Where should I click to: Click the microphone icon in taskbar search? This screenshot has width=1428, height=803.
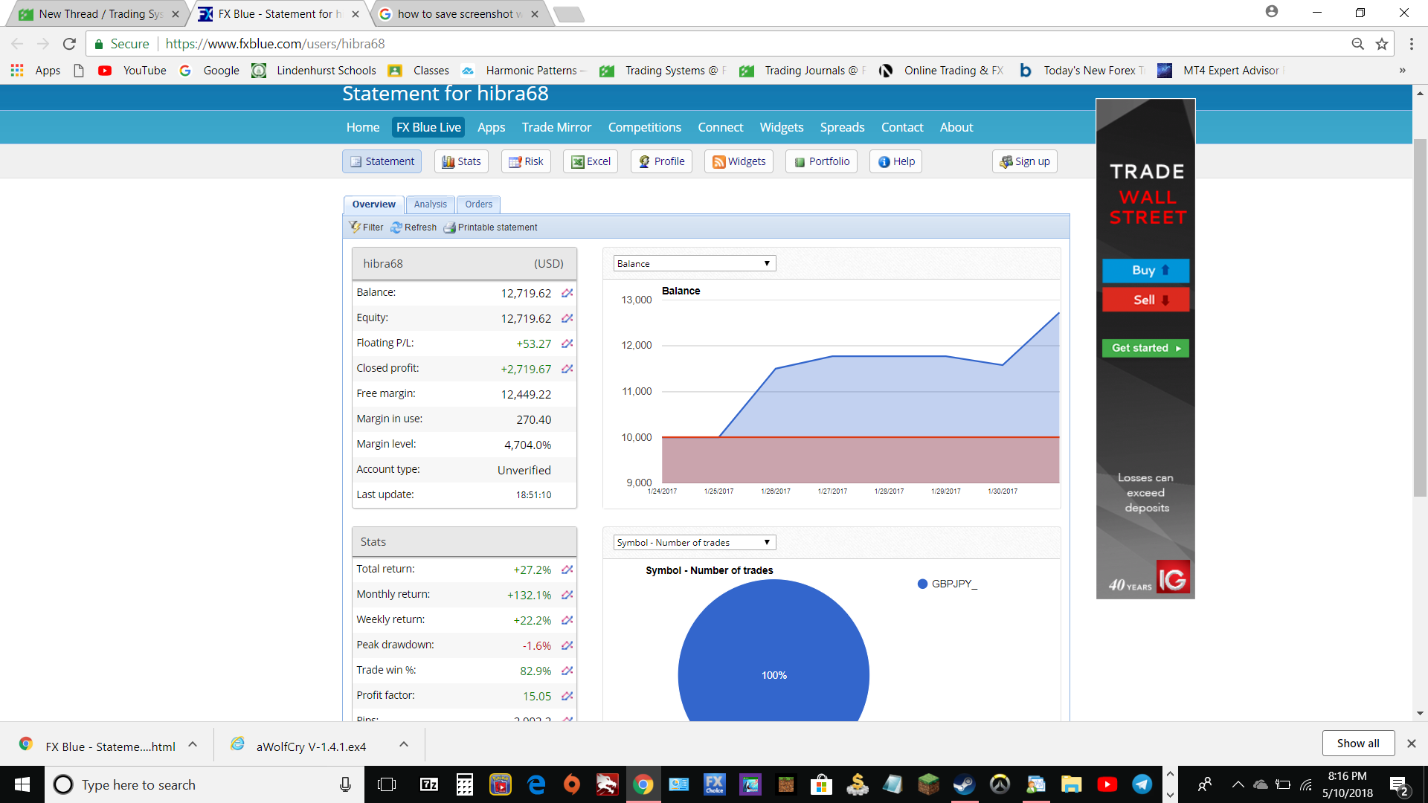click(x=345, y=784)
